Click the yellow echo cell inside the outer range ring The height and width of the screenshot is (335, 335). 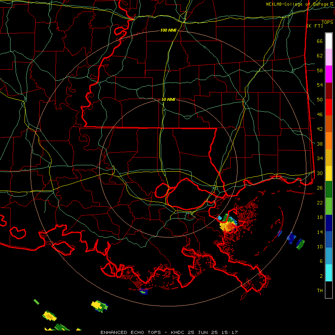(x=99, y=306)
